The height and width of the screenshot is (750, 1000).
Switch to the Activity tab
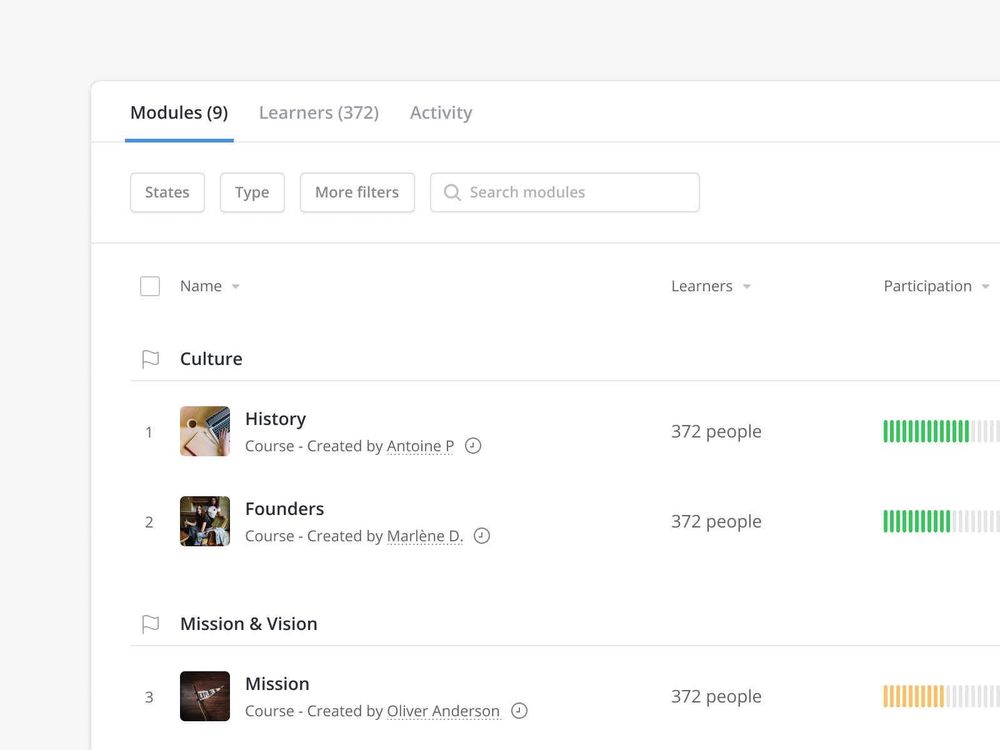point(441,112)
